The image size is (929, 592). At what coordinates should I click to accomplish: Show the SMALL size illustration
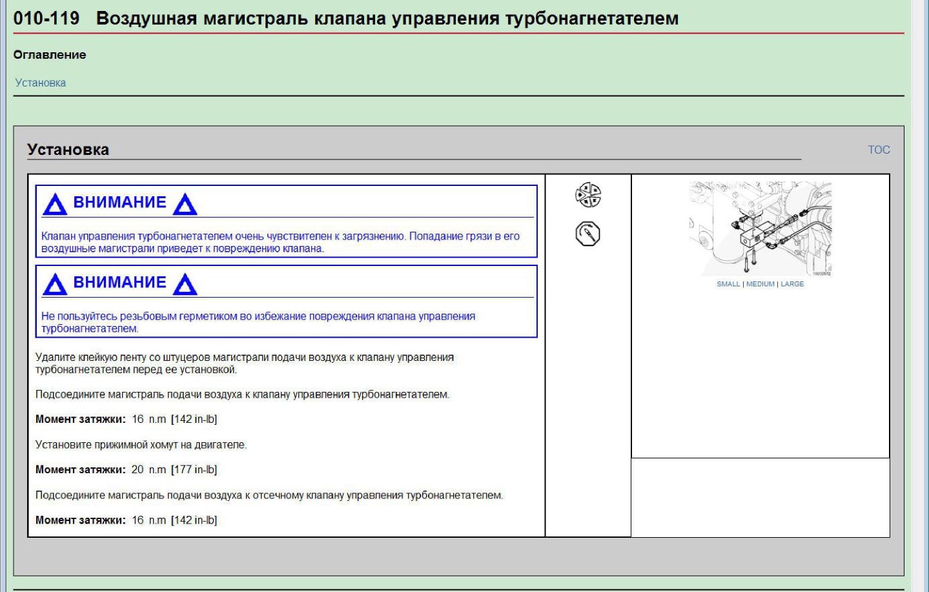click(728, 284)
